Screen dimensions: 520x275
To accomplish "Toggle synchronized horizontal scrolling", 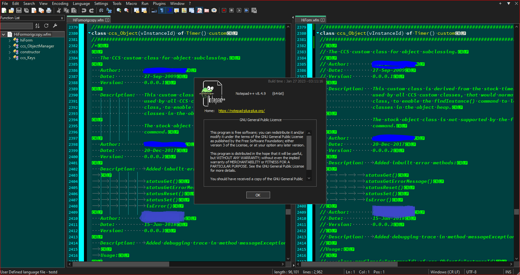I will [x=144, y=10].
